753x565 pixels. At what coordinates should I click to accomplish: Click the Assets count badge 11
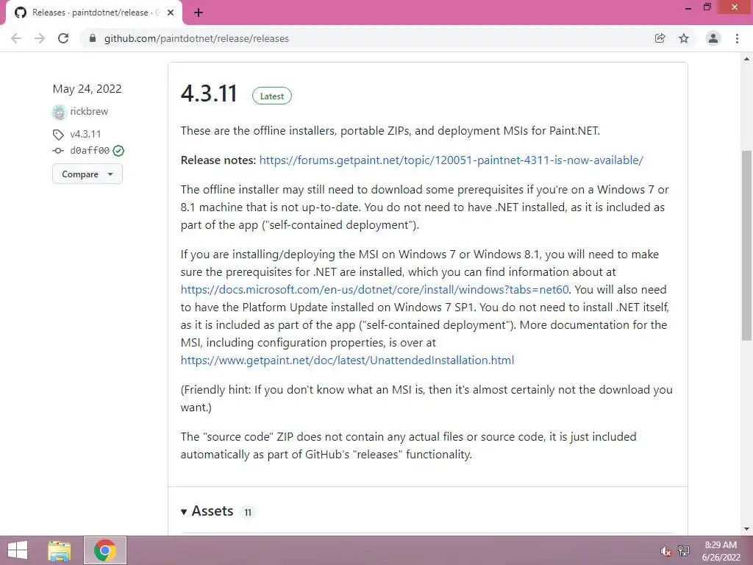(248, 512)
